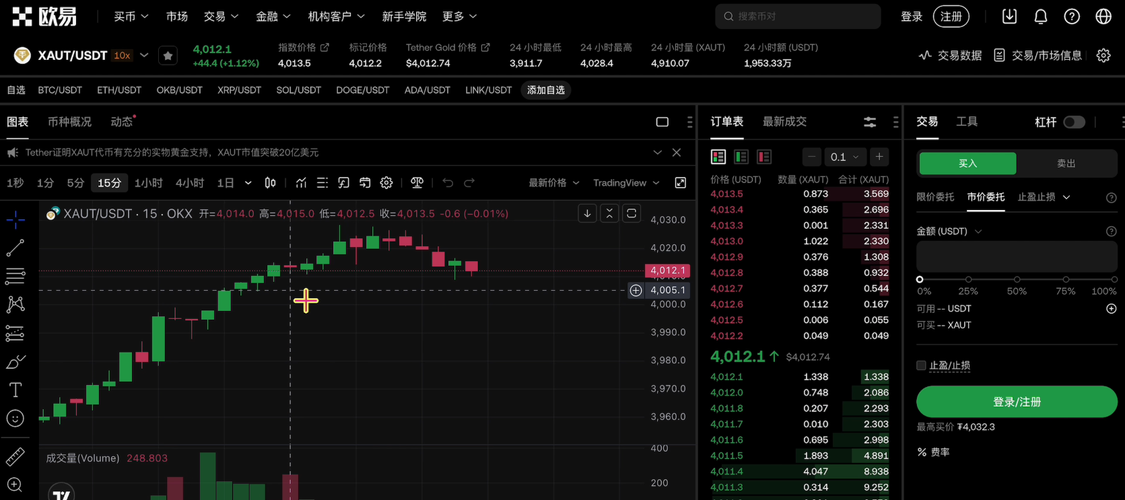The image size is (1125, 500).
Task: Click the green 登录/注册 button
Action: pyautogui.click(x=1016, y=402)
